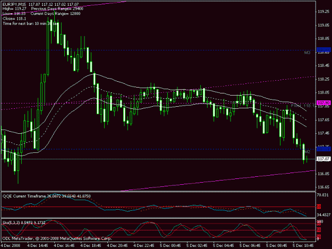The height and width of the screenshot is (249, 332).
Task: Select the 'High= 119.27' label
Action: pyautogui.click(x=14, y=9)
